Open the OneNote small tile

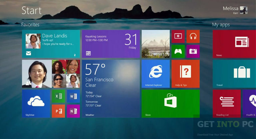click(x=73, y=111)
